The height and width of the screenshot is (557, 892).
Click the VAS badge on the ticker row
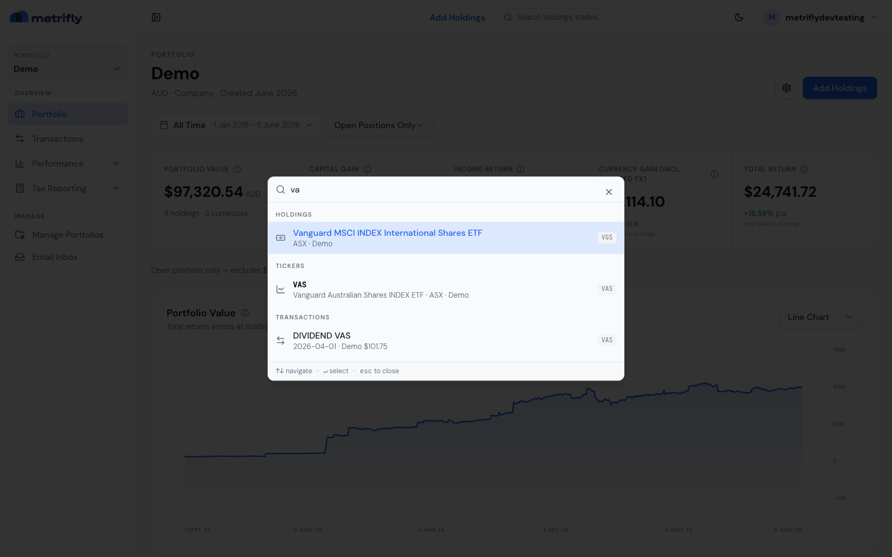coord(607,289)
